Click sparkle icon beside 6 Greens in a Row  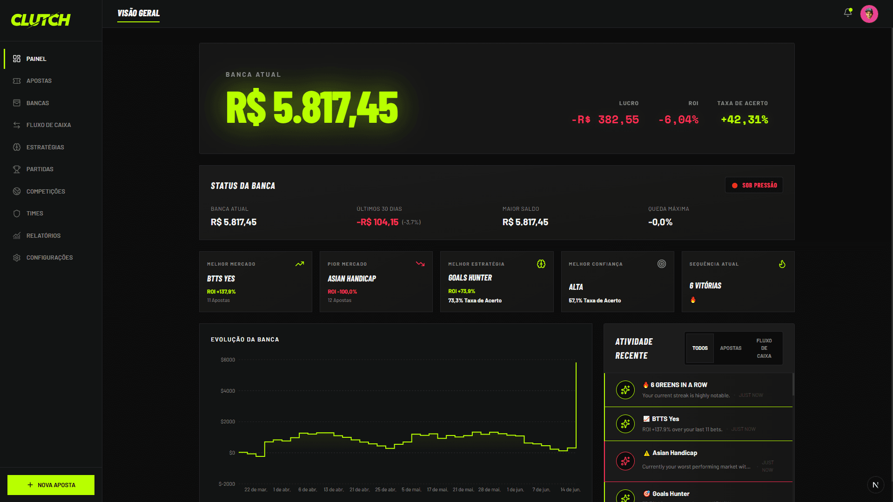click(x=625, y=390)
